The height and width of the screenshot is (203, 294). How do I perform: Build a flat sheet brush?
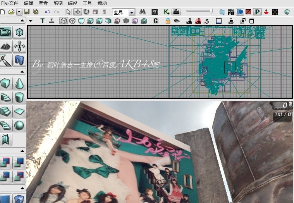[19, 111]
